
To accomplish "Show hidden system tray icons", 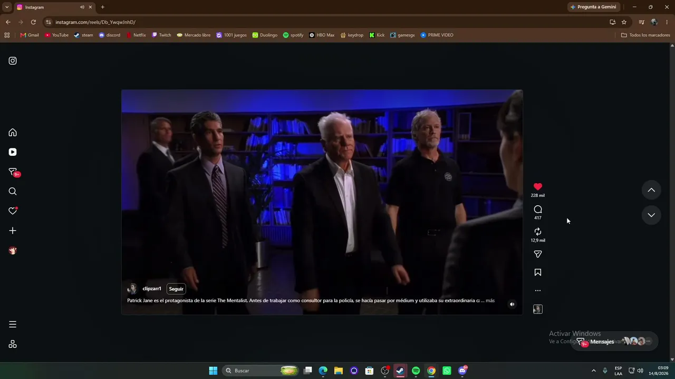I will 593,371.
